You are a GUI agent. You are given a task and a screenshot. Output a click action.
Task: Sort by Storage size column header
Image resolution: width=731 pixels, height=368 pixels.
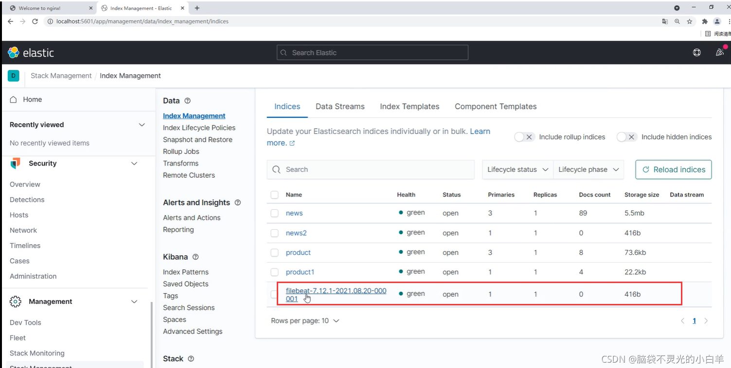(x=642, y=195)
